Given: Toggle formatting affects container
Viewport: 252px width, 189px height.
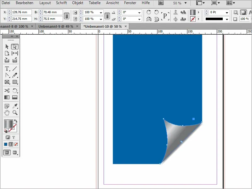Looking at the screenshot, I should 8,137.
